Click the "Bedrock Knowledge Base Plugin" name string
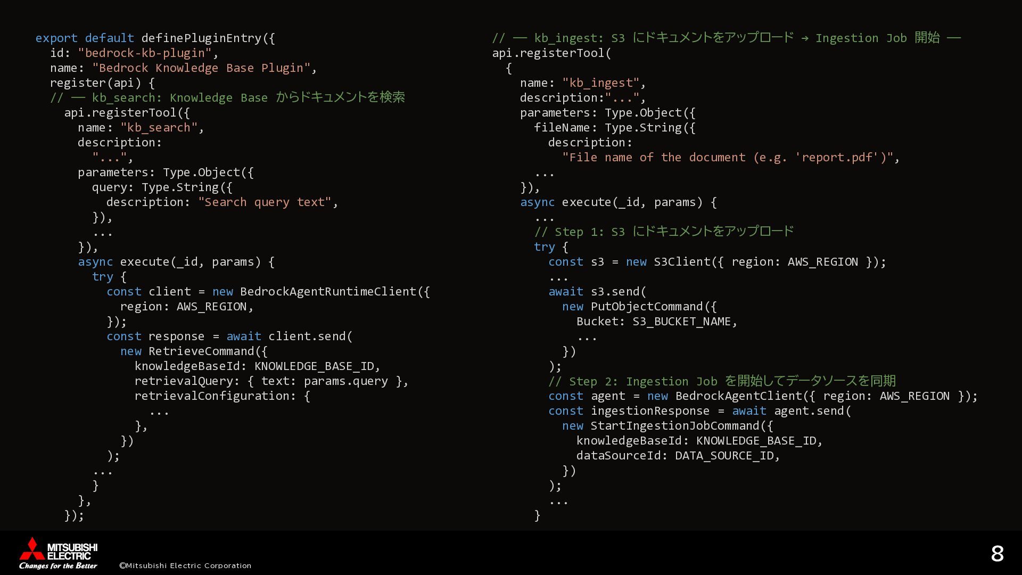Image resolution: width=1022 pixels, height=575 pixels. (201, 68)
